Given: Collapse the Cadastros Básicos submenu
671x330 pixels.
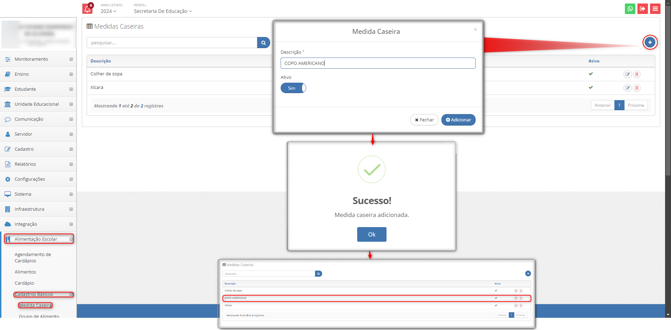Looking at the screenshot, I should tap(71, 294).
